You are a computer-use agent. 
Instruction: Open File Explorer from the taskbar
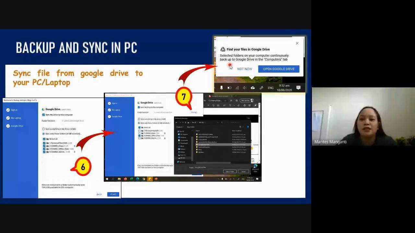pyautogui.click(x=119, y=179)
